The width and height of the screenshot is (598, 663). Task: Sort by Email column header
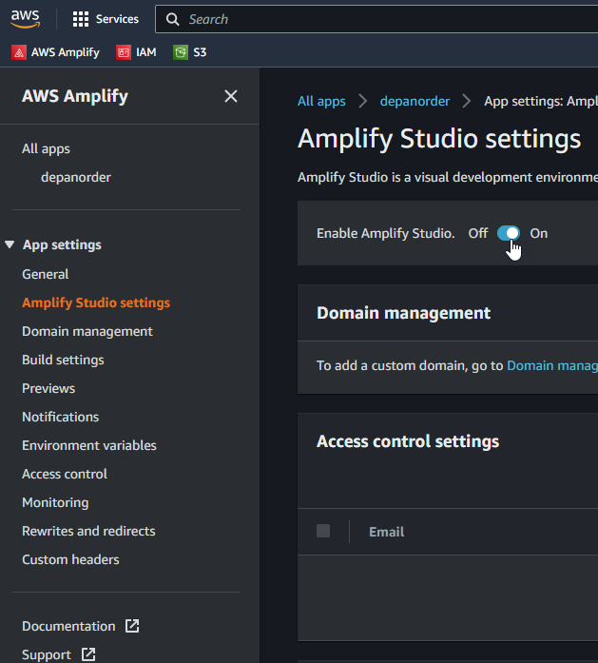tap(387, 532)
